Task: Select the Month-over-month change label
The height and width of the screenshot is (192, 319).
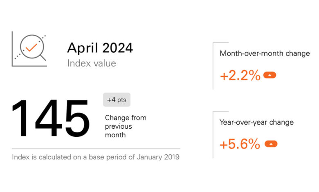Action: 265,54
